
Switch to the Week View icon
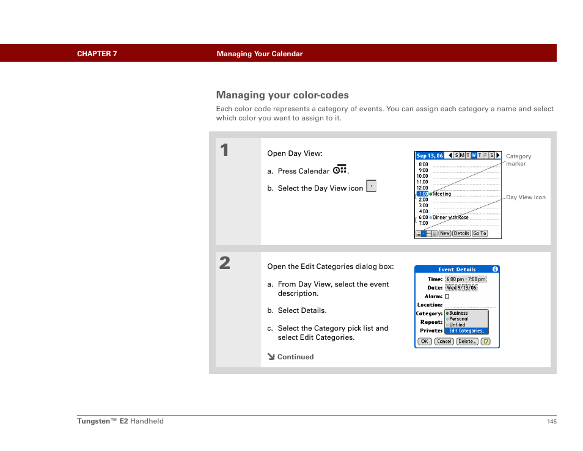tap(429, 233)
